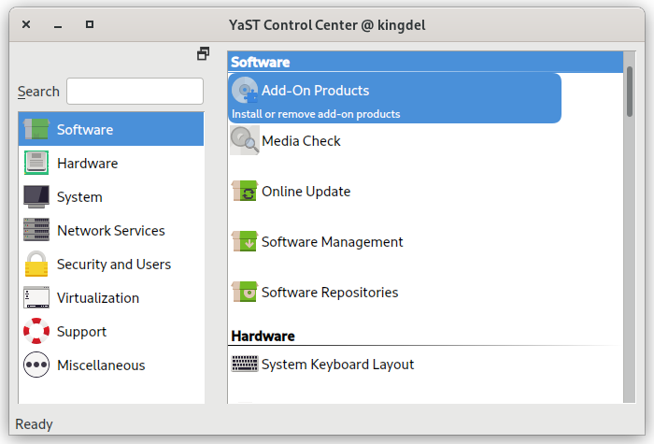Image resolution: width=654 pixels, height=444 pixels.
Task: Maximize the YaST Control Center window
Action: [x=89, y=24]
